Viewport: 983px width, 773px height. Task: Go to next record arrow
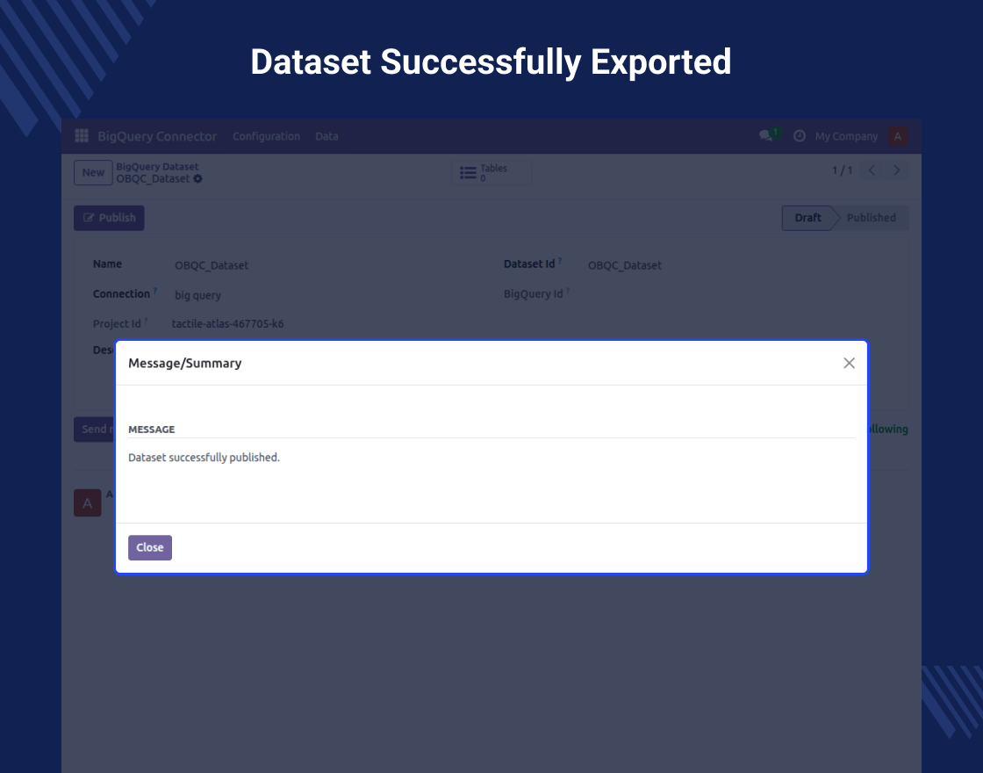click(x=896, y=170)
